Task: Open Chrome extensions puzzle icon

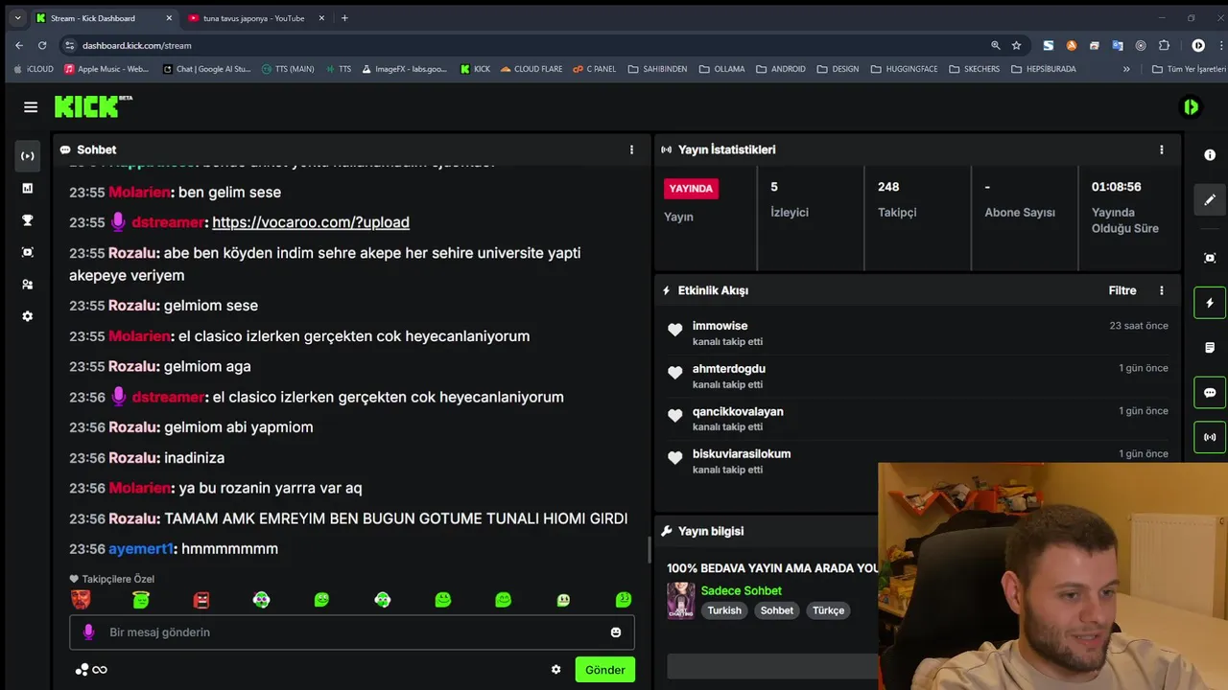Action: pos(1164,45)
